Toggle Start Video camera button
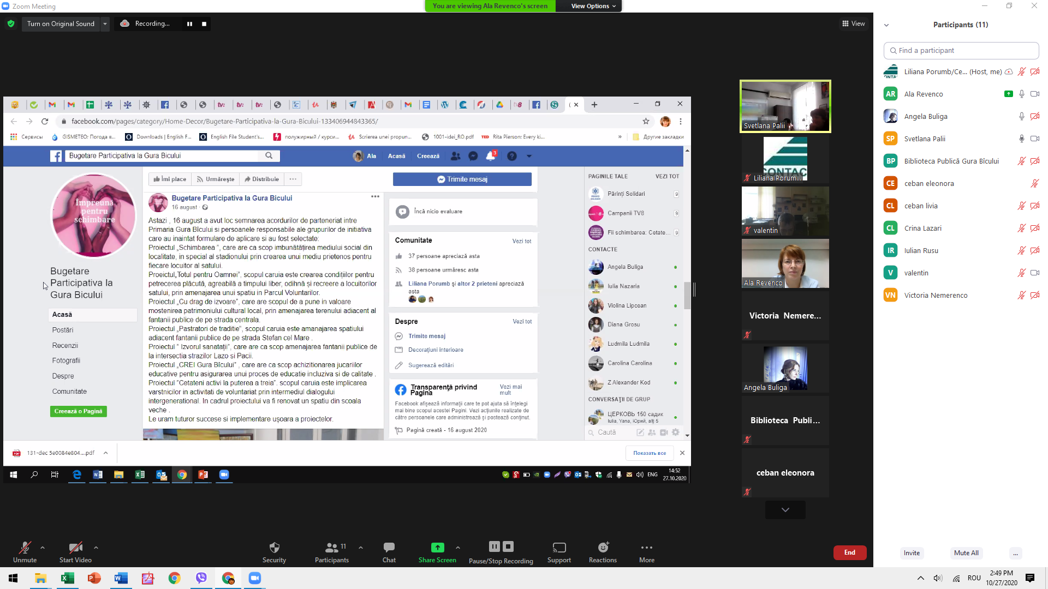The height and width of the screenshot is (589, 1048). point(75,548)
